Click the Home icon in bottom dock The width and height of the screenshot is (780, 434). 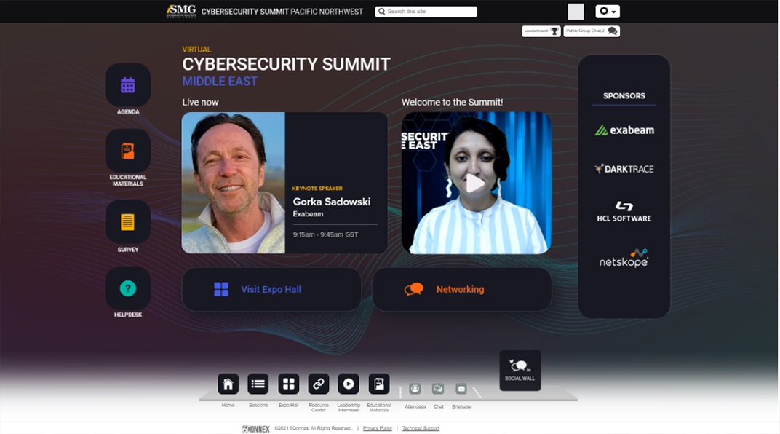(228, 384)
